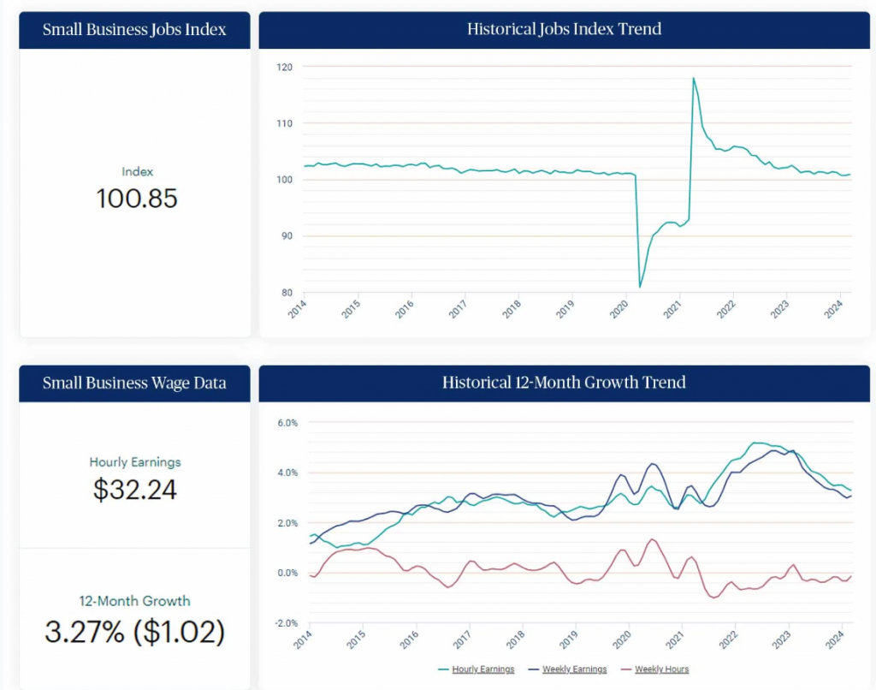The width and height of the screenshot is (876, 690).
Task: Click the 12-Month Growth label
Action: [135, 601]
